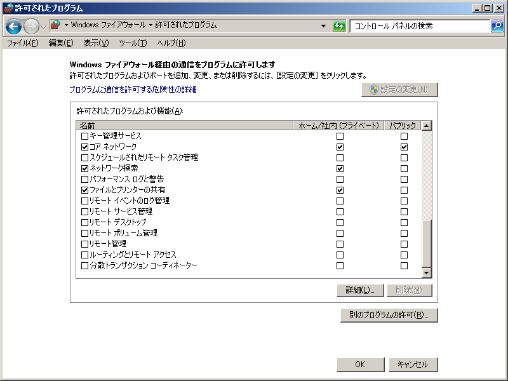Click the list scrollbar down arrow
508x381 pixels.
pyautogui.click(x=427, y=273)
